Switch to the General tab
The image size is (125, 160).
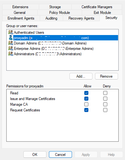point(20,13)
